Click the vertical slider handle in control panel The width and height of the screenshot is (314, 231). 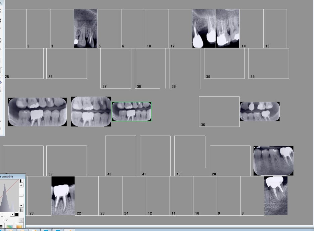click(21, 195)
